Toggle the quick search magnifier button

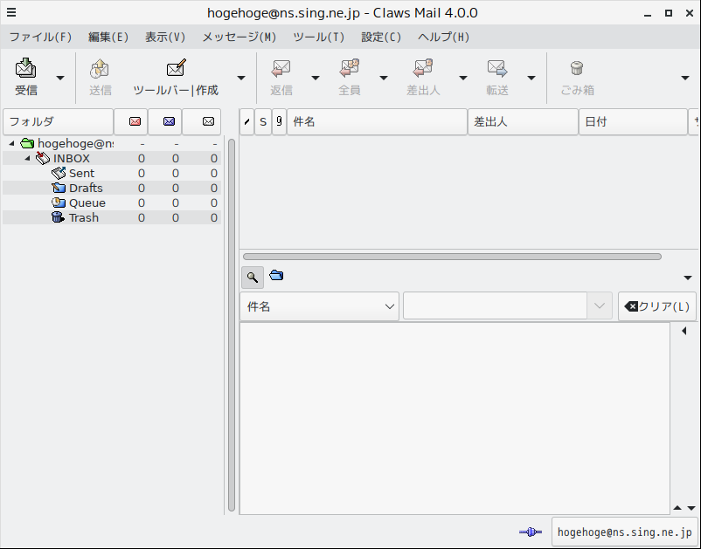(x=253, y=278)
